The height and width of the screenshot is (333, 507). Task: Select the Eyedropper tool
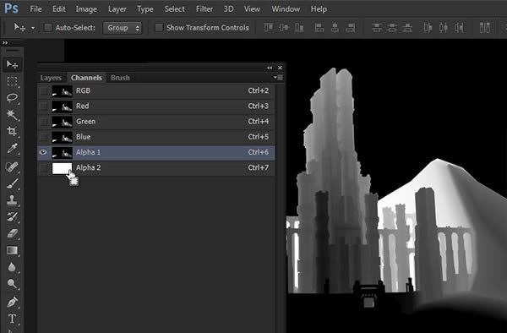[x=13, y=149]
